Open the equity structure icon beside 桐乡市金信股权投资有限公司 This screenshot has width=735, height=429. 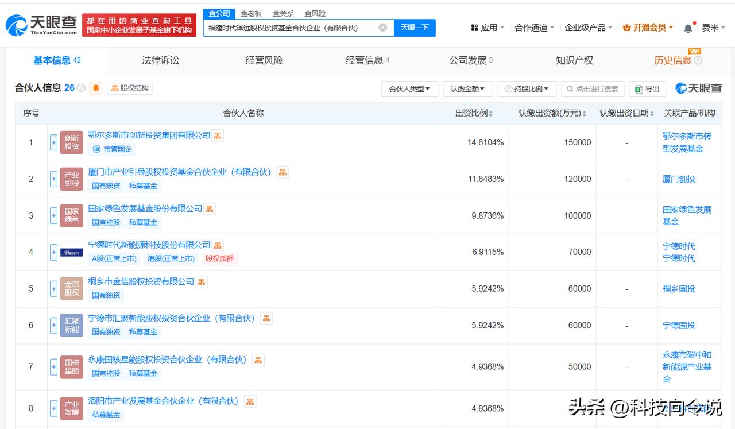(x=202, y=282)
